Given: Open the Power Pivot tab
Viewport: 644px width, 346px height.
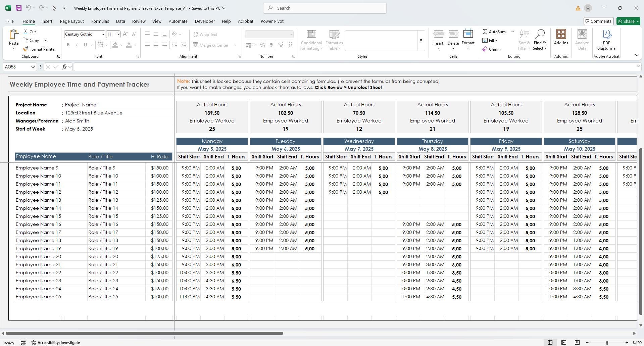Looking at the screenshot, I should pyautogui.click(x=272, y=21).
